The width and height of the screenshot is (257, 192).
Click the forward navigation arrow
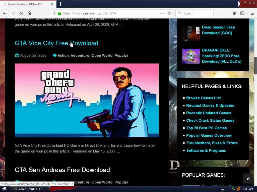click(x=14, y=13)
